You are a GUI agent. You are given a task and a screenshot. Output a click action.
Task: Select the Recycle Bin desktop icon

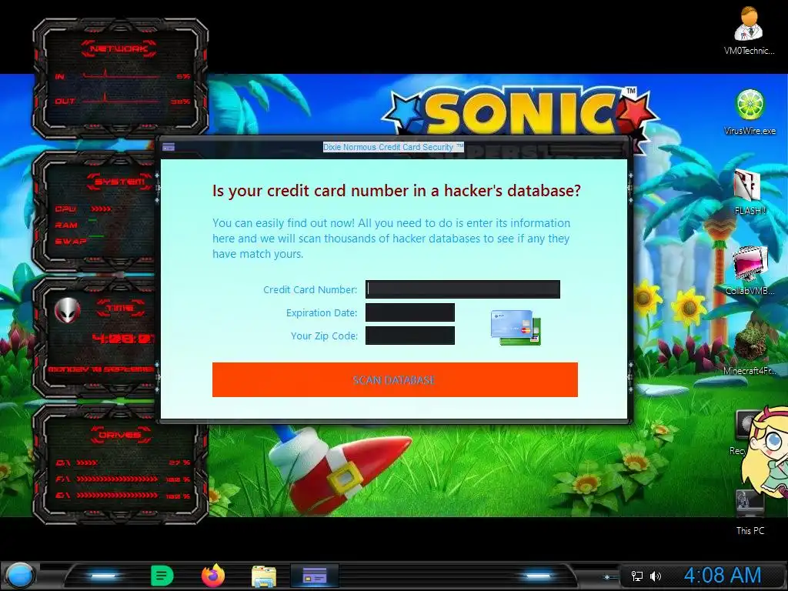pos(741,432)
